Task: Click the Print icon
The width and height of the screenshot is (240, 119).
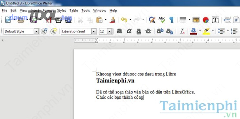Action: coord(58,20)
